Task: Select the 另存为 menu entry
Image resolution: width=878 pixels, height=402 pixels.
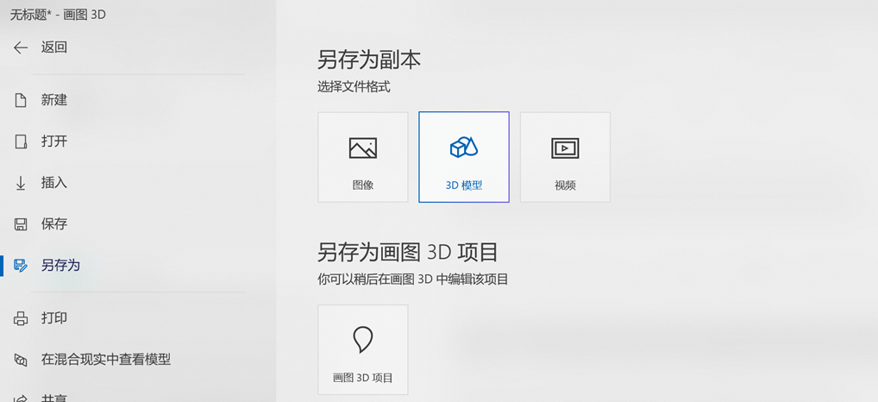Action: coord(60,266)
